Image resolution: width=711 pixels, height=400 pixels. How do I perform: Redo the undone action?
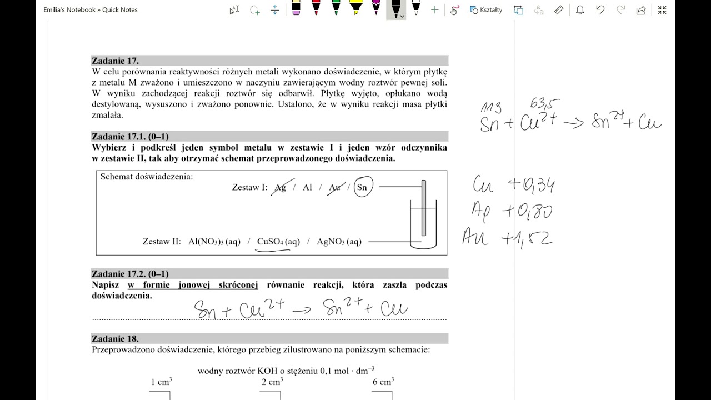coord(620,10)
